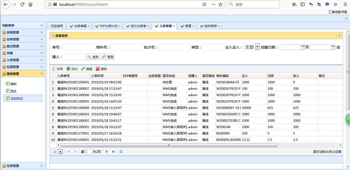The image size is (350, 170).
Task: Go to previous page pager icon
Action: point(75,152)
